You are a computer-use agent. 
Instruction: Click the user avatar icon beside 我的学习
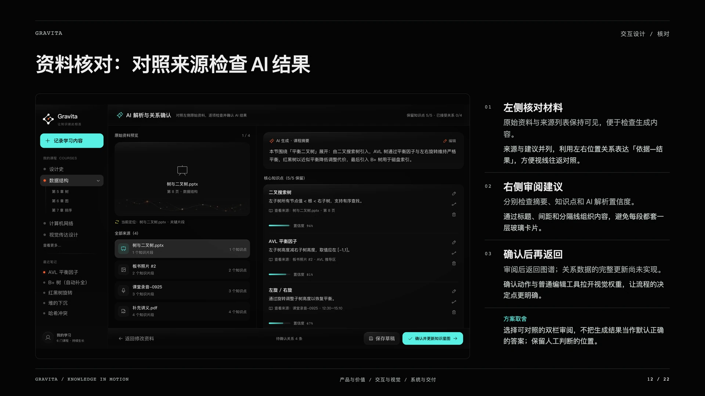coord(48,338)
